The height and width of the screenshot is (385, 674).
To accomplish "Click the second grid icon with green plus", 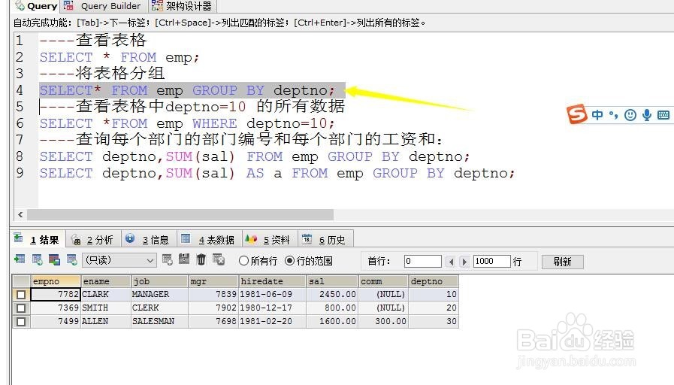I will (38, 260).
